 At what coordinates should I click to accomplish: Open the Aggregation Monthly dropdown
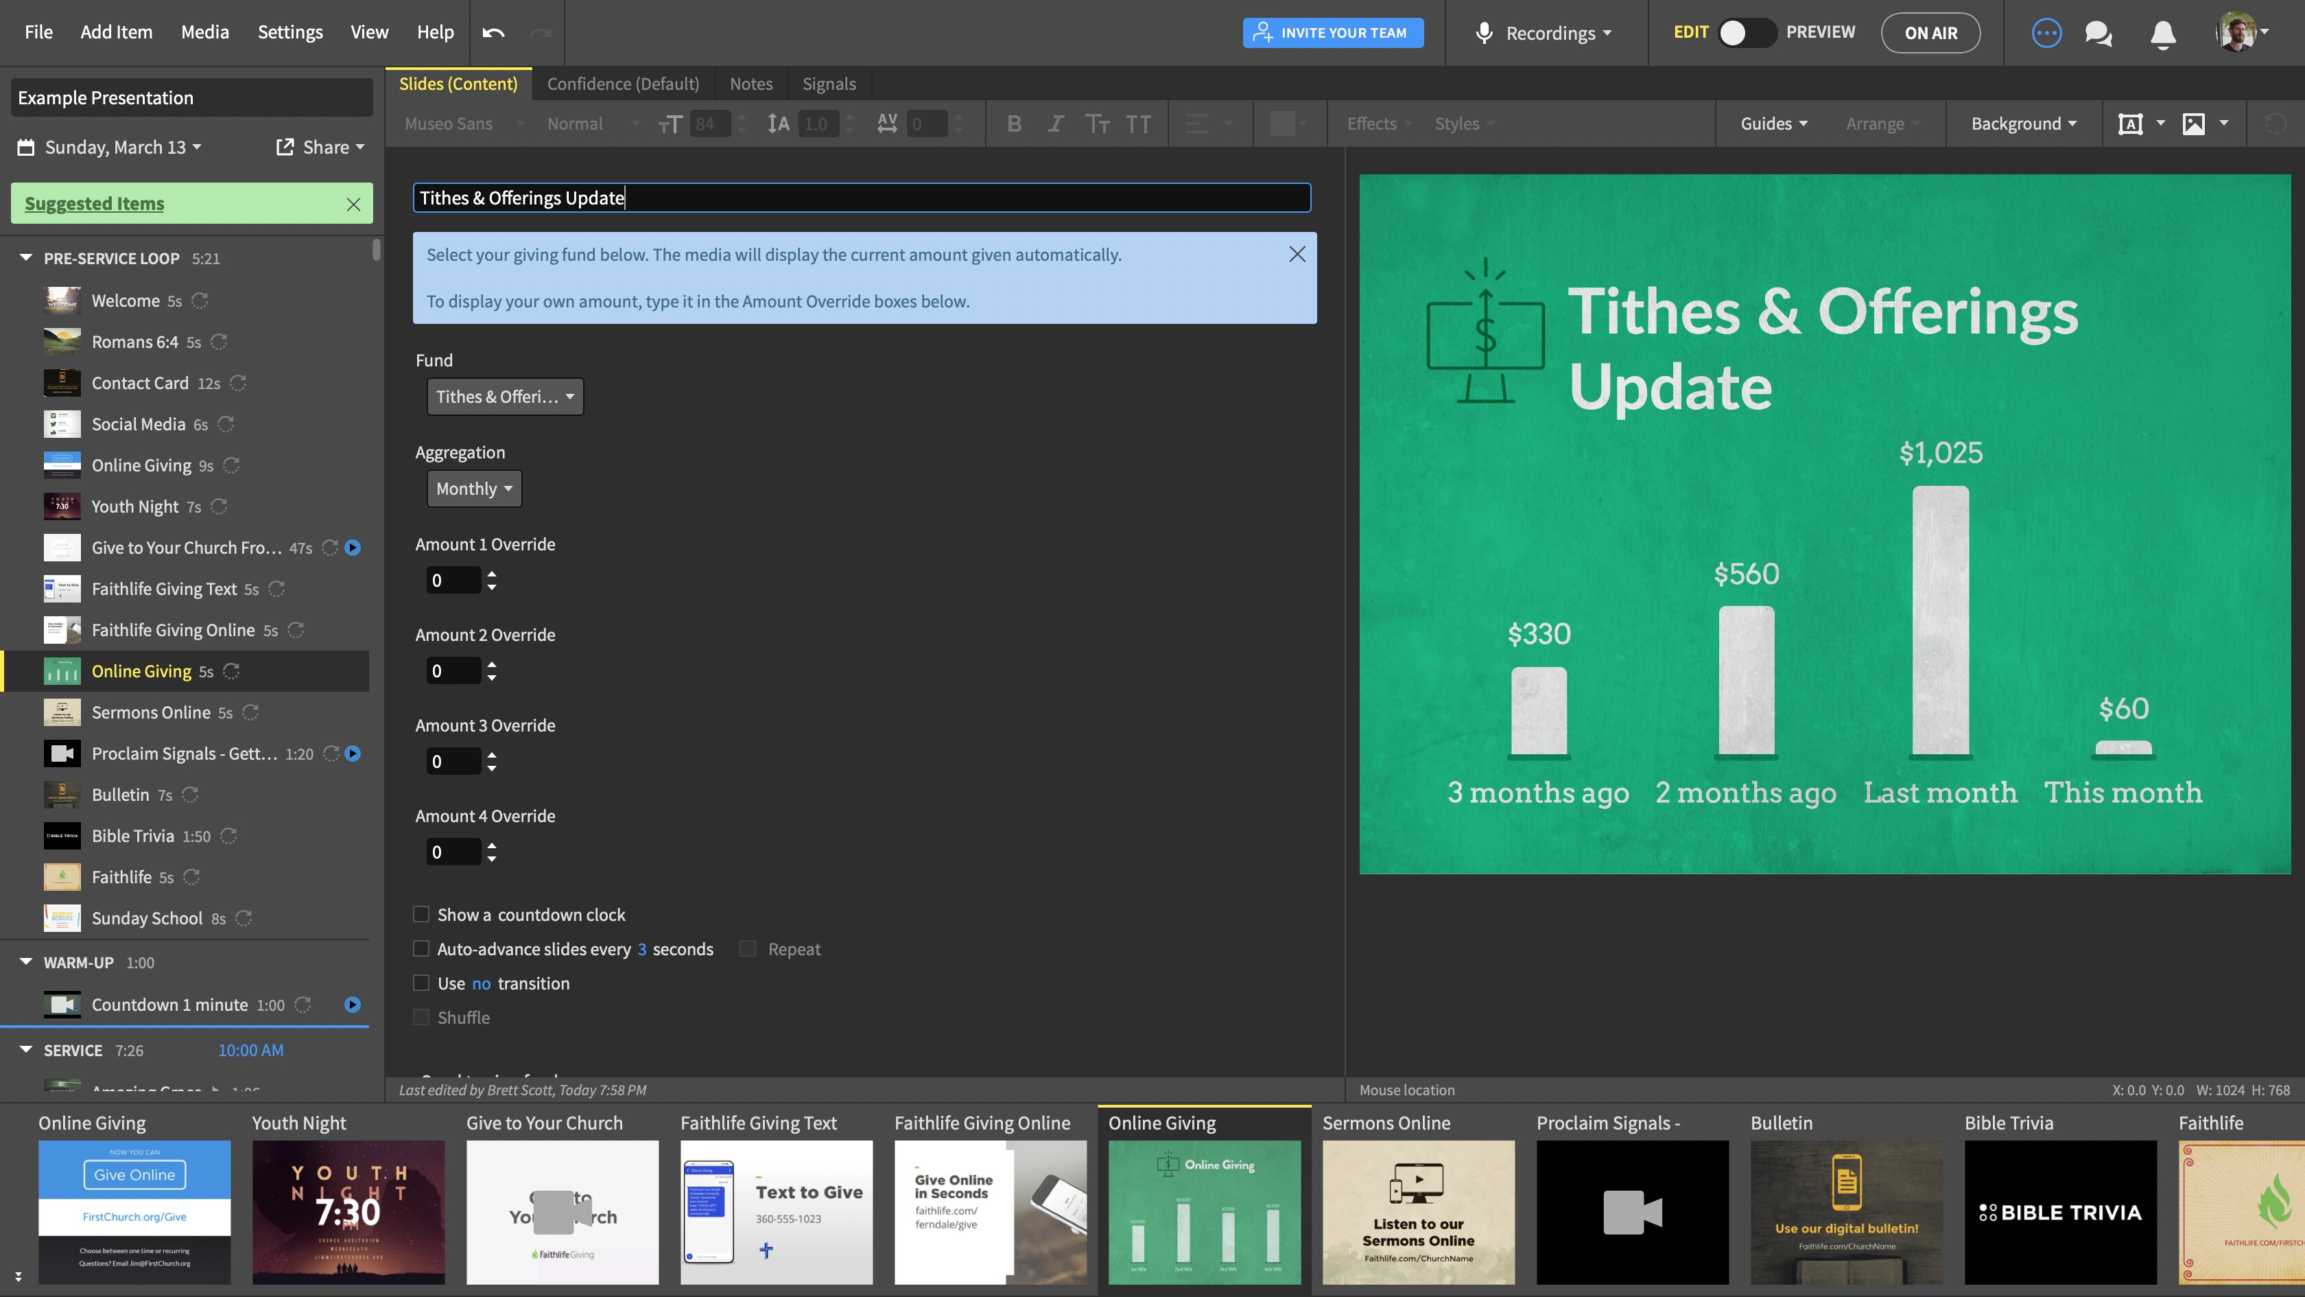(473, 489)
